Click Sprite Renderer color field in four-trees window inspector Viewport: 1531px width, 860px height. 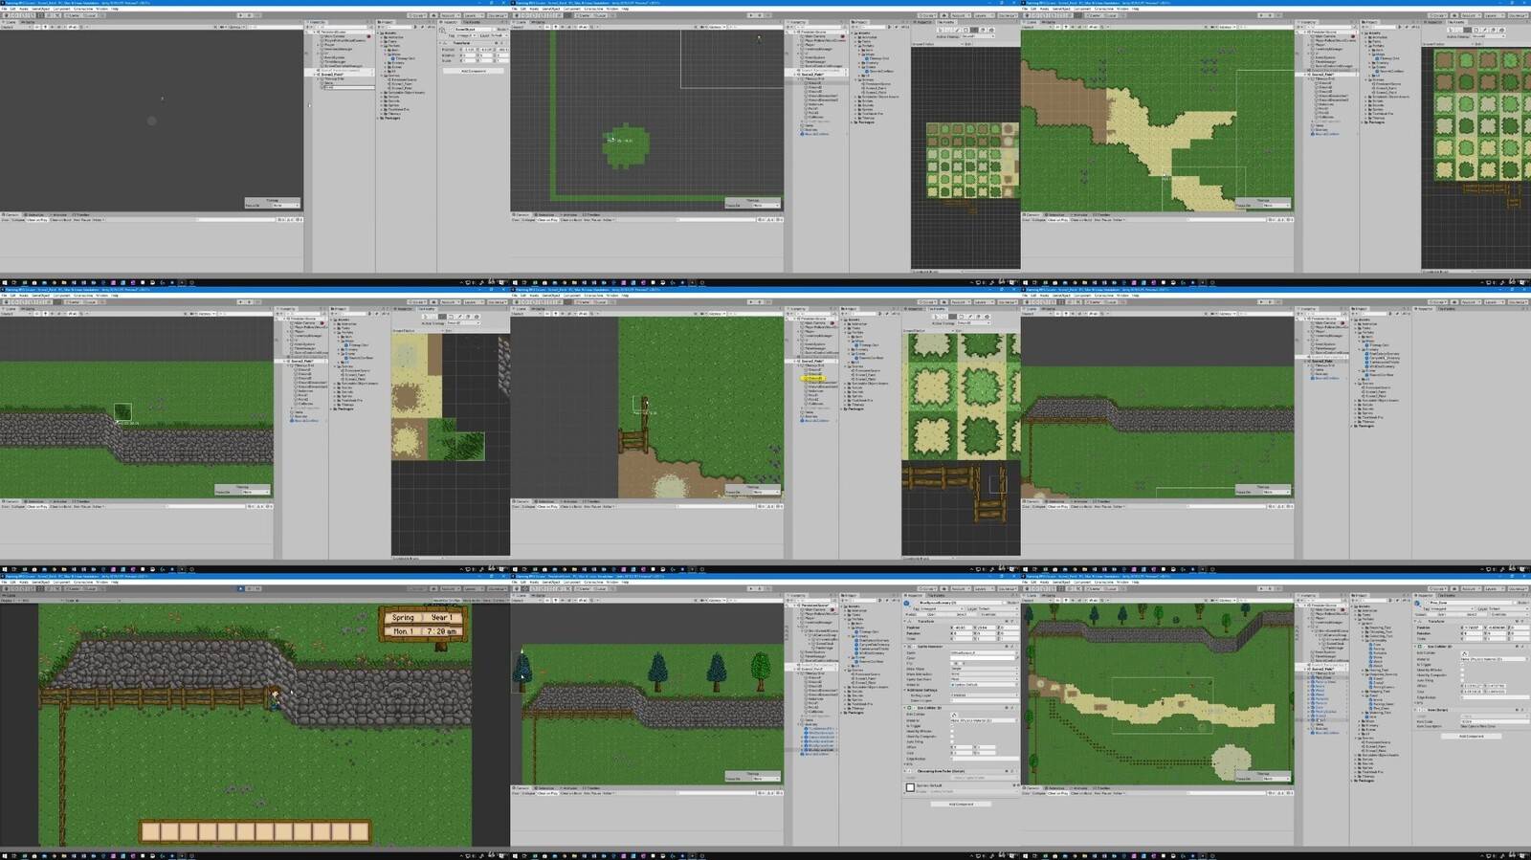click(982, 658)
